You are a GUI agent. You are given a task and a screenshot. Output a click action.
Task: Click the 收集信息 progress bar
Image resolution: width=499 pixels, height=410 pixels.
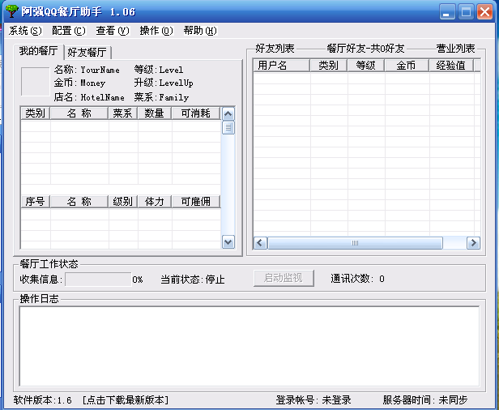(98, 280)
